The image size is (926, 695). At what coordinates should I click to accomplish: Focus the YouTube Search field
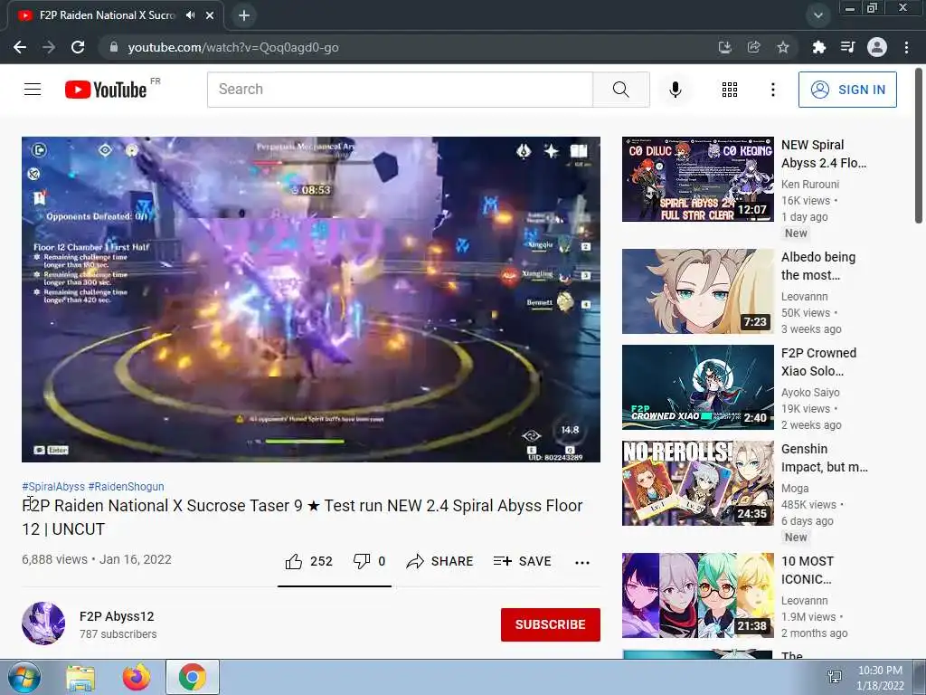point(400,90)
